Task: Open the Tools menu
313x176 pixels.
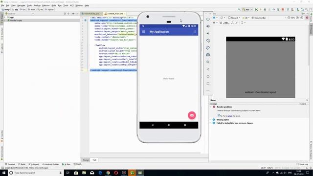Action: pyautogui.click(x=66, y=5)
